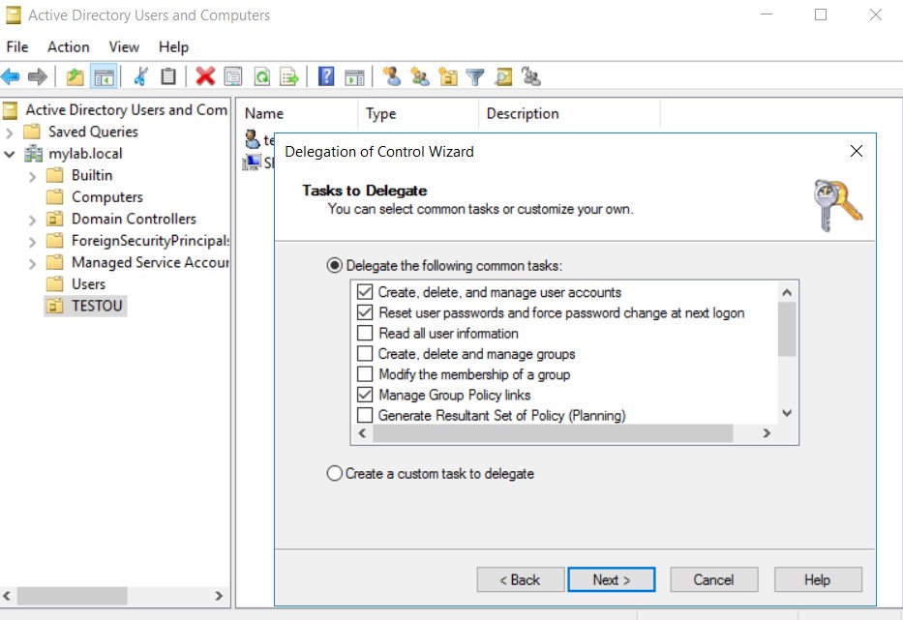Click task list vertical scrollbar up arrow
The image size is (903, 620).
click(x=787, y=292)
